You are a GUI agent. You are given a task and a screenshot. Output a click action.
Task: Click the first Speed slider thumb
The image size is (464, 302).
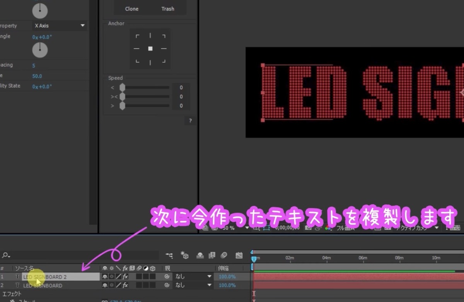point(123,87)
